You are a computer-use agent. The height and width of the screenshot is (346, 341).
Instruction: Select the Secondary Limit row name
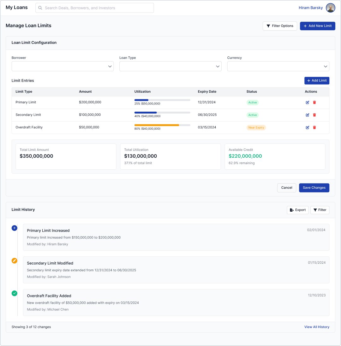pyautogui.click(x=28, y=115)
